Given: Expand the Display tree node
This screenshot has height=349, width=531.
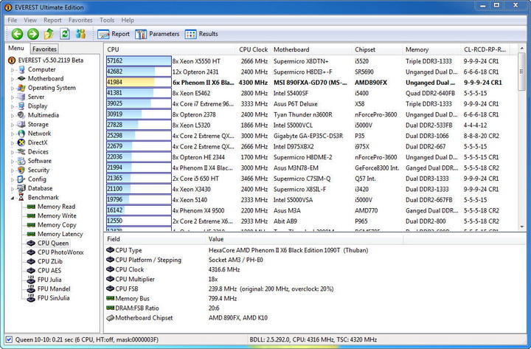Looking at the screenshot, I should tap(13, 106).
